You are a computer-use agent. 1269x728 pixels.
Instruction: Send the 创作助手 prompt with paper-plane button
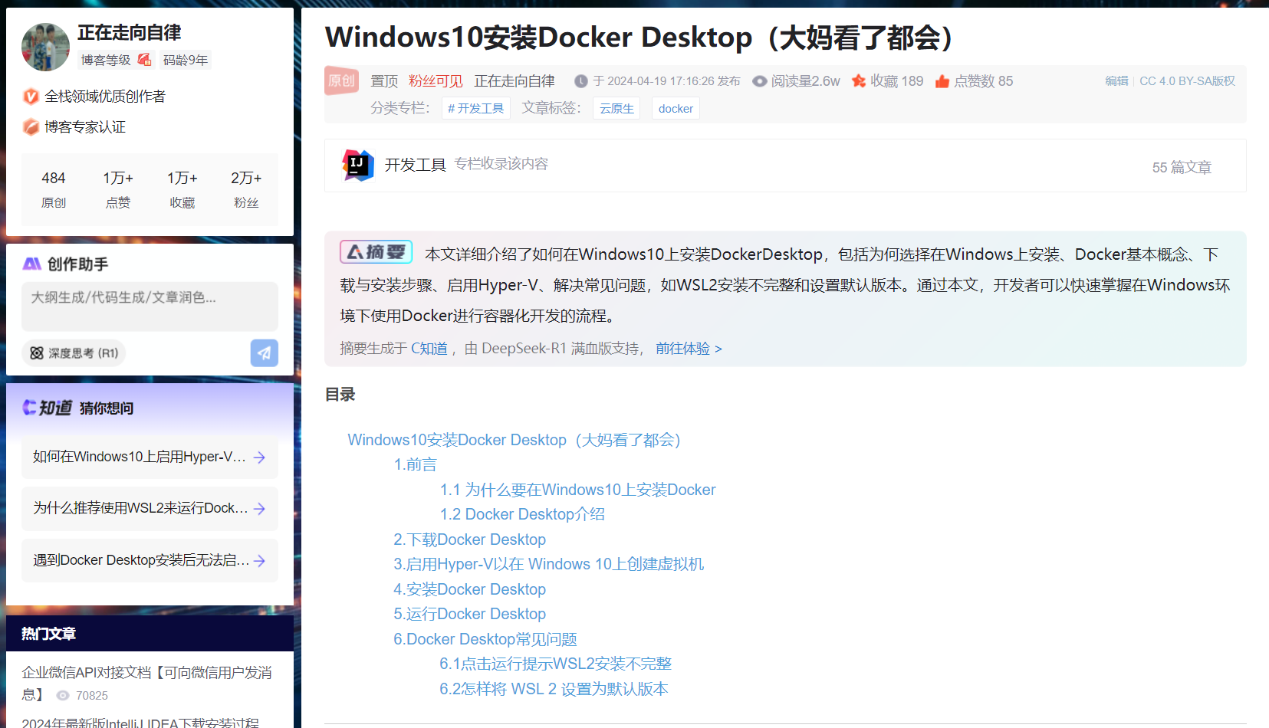coord(264,353)
